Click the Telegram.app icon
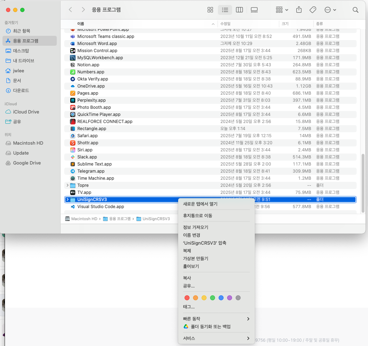368x346 pixels. pyautogui.click(x=73, y=171)
